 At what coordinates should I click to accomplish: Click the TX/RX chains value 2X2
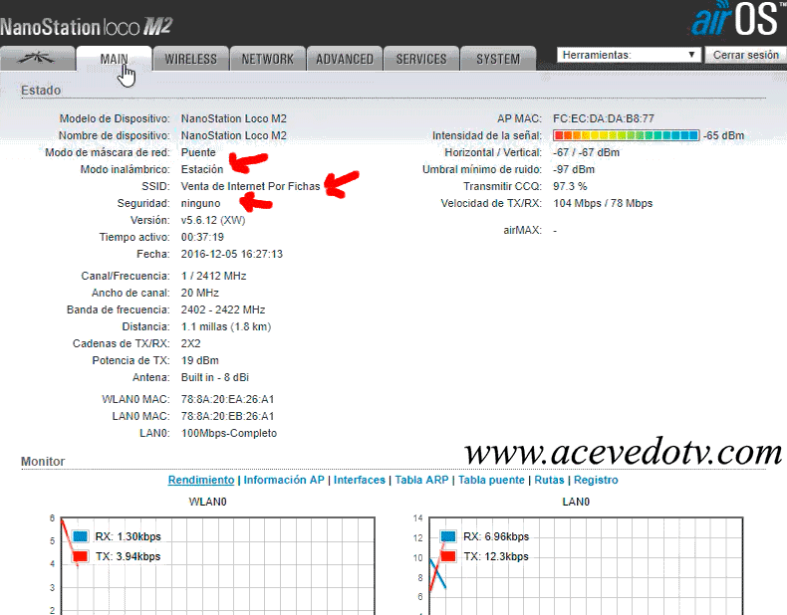coord(190,344)
